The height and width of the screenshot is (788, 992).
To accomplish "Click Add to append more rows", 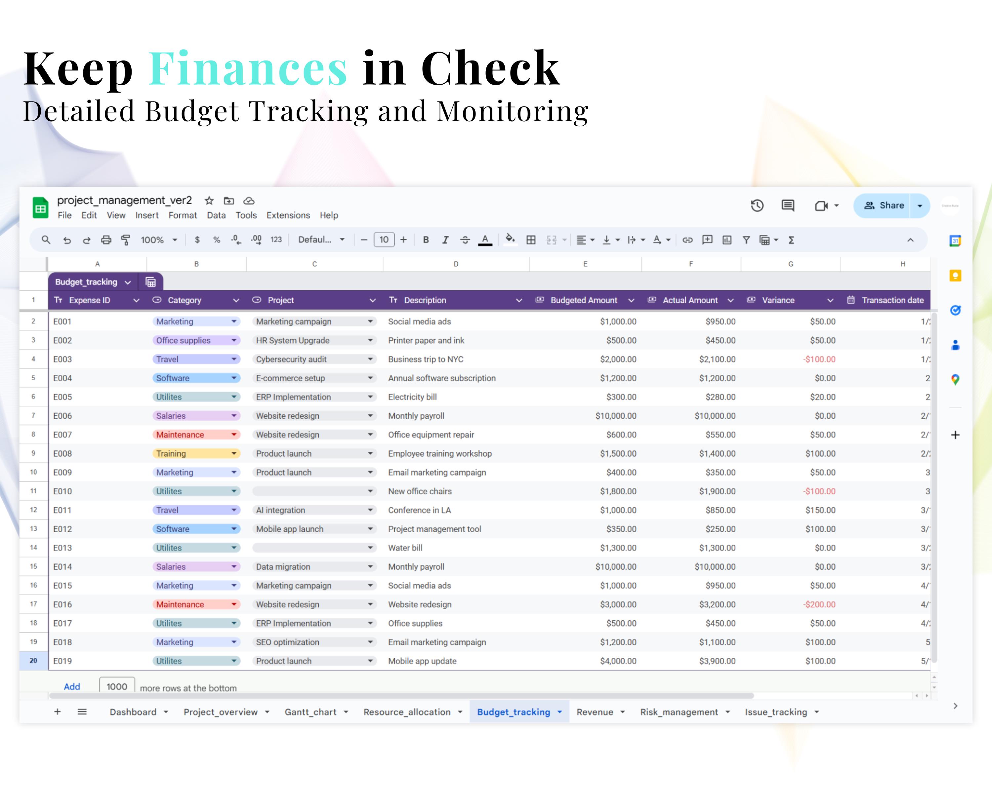I will (71, 686).
